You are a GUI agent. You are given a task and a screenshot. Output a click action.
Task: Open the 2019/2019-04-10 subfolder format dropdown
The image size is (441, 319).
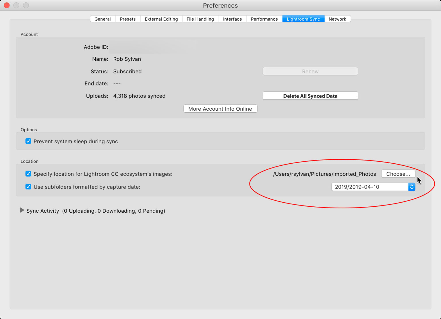tap(370, 187)
